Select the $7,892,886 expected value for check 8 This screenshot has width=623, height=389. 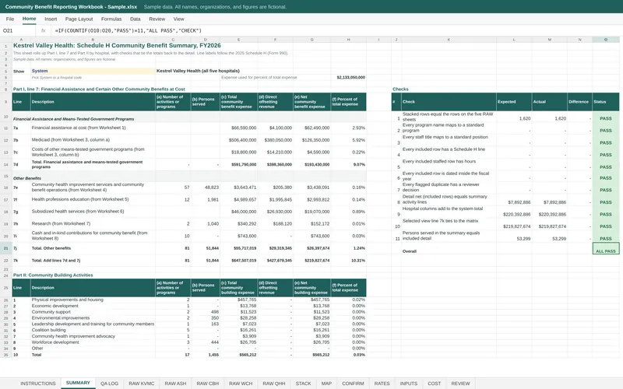[x=514, y=200]
